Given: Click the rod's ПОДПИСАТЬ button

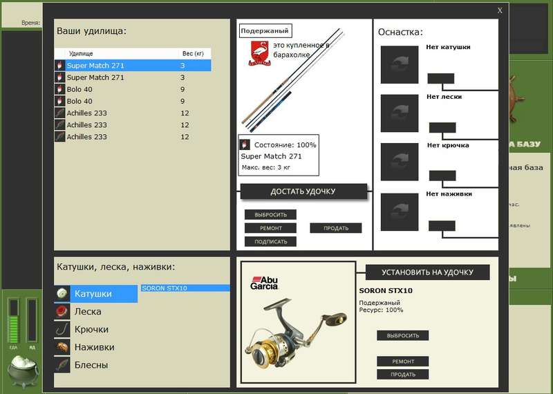Looking at the screenshot, I should point(270,242).
